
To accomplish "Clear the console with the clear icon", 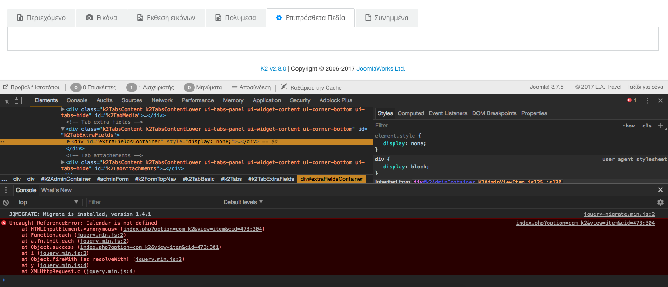I will pyautogui.click(x=6, y=202).
